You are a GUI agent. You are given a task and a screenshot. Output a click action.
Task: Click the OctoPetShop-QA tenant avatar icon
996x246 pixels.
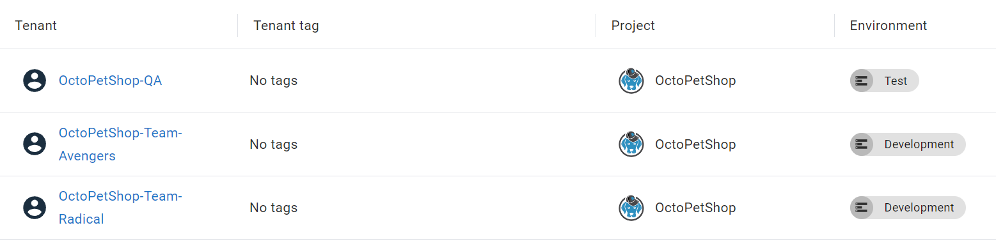click(x=35, y=81)
